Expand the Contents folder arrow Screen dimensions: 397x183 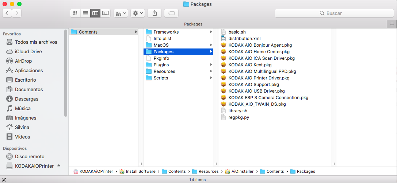click(x=136, y=32)
